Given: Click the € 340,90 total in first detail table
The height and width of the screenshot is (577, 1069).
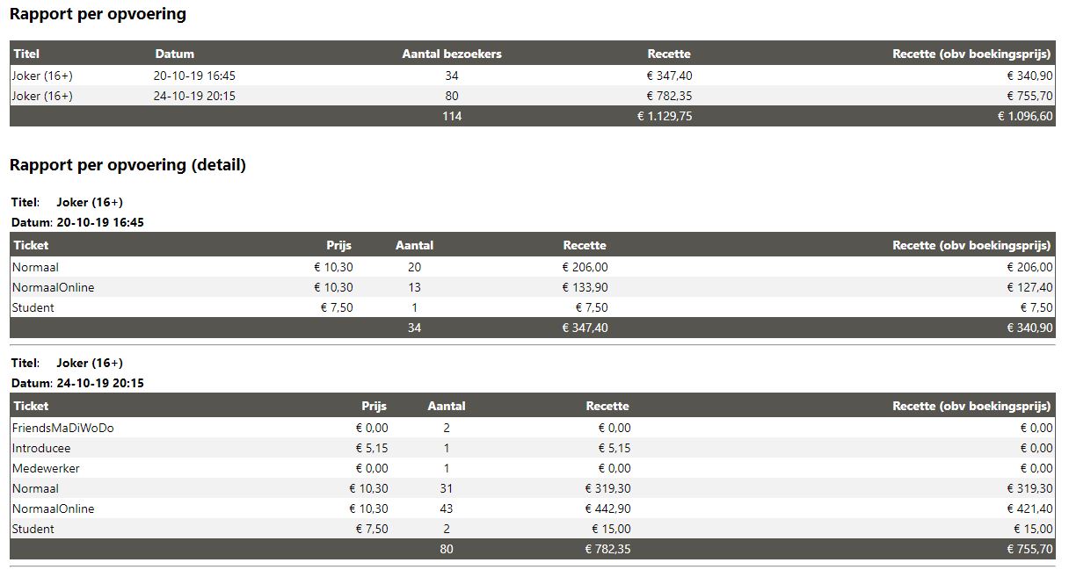Looking at the screenshot, I should 1030,328.
